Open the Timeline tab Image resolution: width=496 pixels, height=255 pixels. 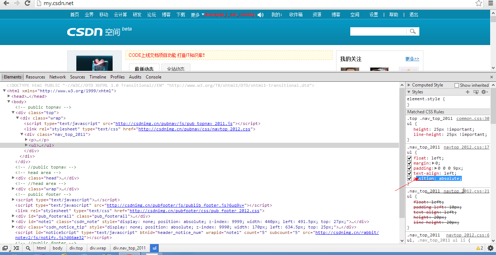click(x=98, y=77)
